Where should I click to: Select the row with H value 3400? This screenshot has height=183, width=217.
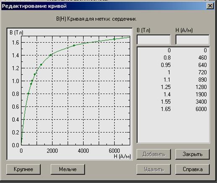tap(173, 102)
